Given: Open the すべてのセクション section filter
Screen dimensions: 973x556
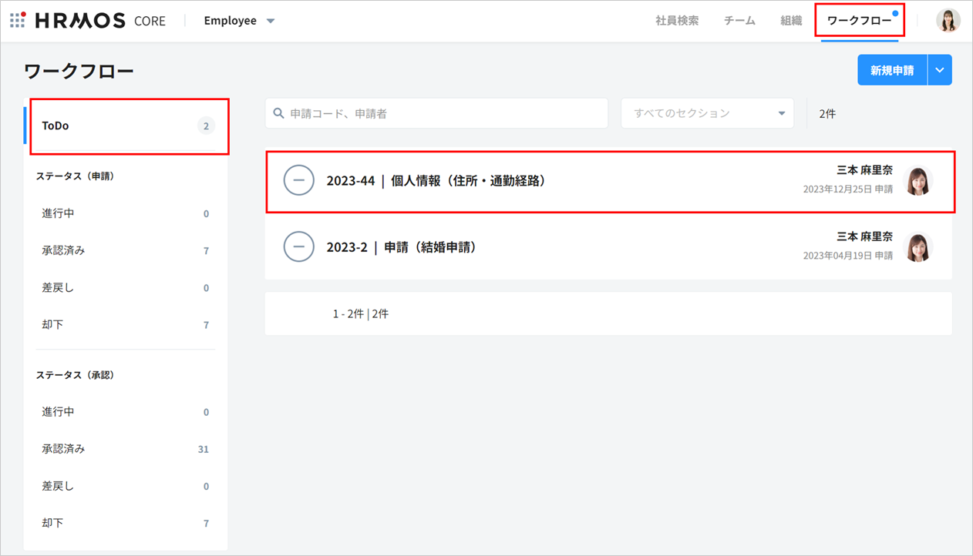Looking at the screenshot, I should pos(707,113).
